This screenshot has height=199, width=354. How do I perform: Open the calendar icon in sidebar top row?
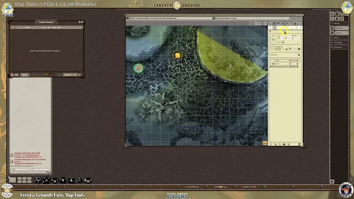[342, 14]
